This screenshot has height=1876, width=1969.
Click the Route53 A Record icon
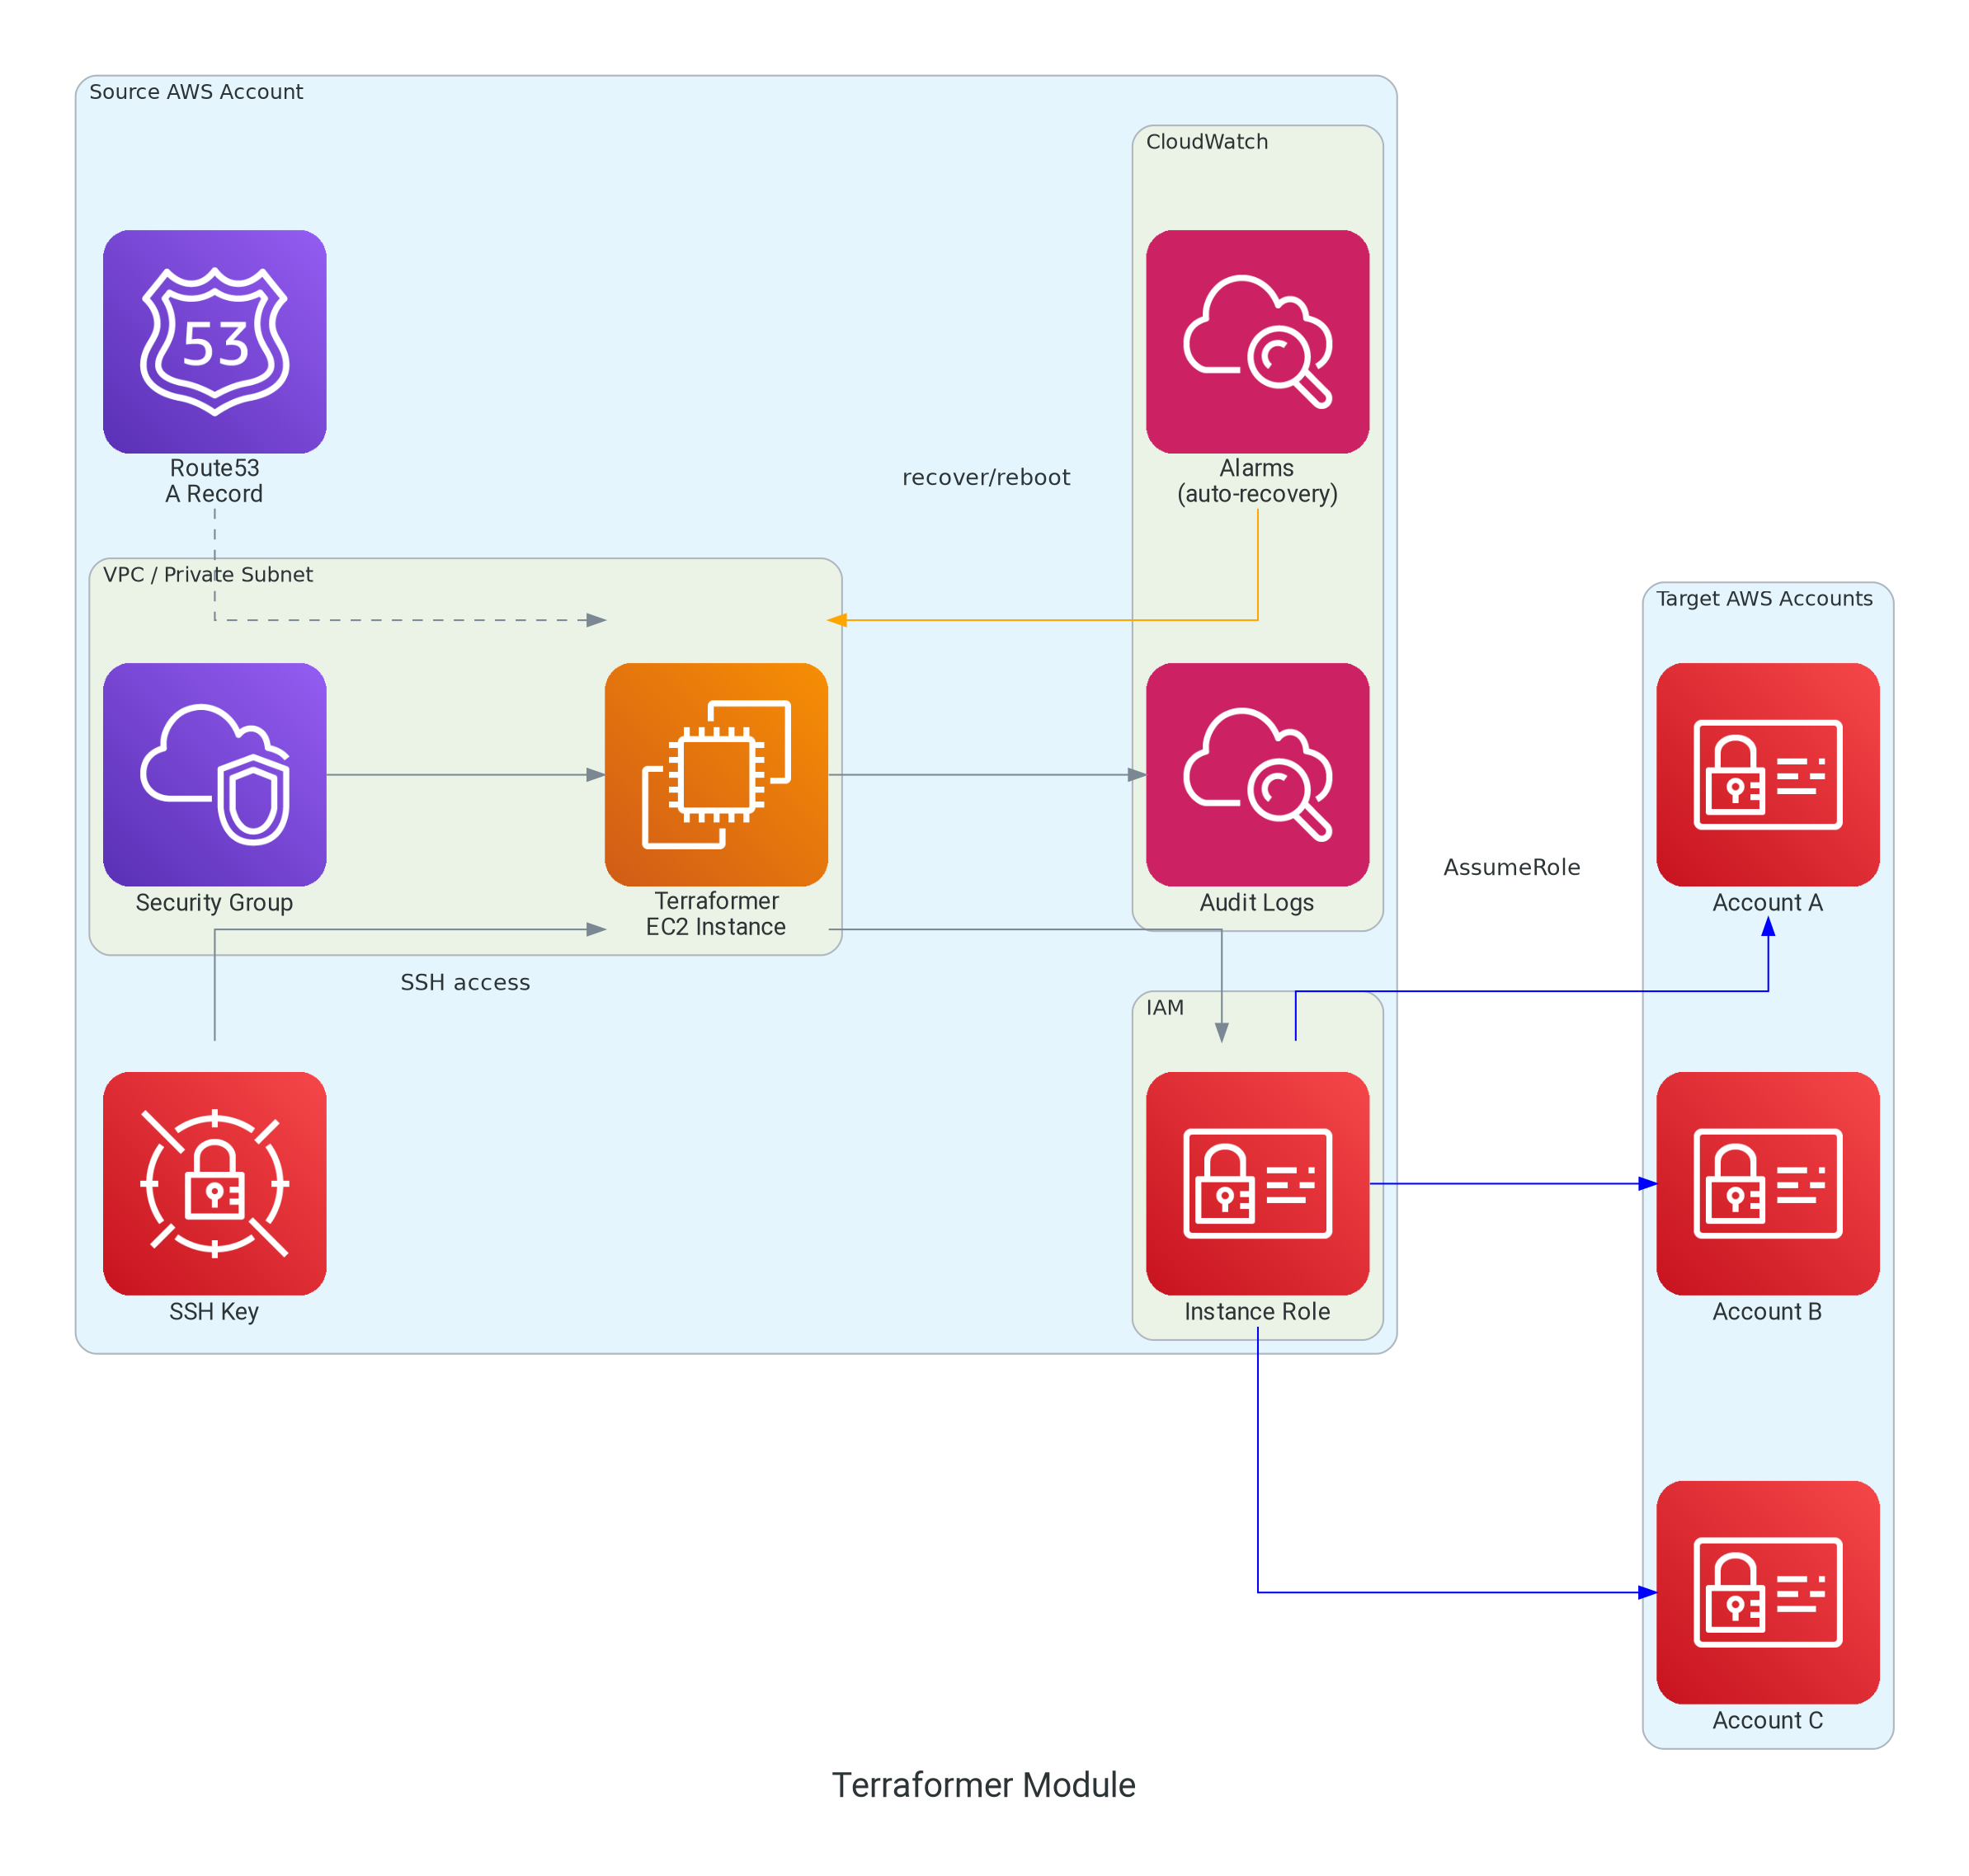point(214,342)
